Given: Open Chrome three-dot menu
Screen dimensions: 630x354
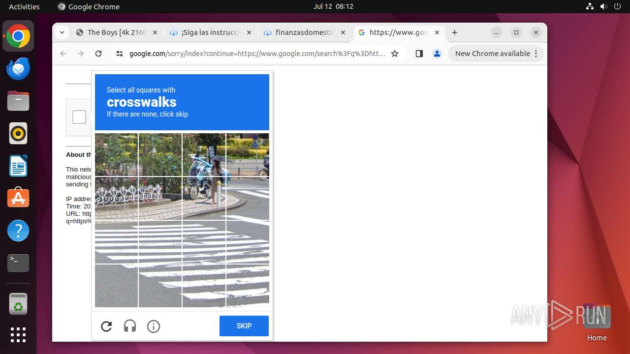Looking at the screenshot, I should [536, 54].
